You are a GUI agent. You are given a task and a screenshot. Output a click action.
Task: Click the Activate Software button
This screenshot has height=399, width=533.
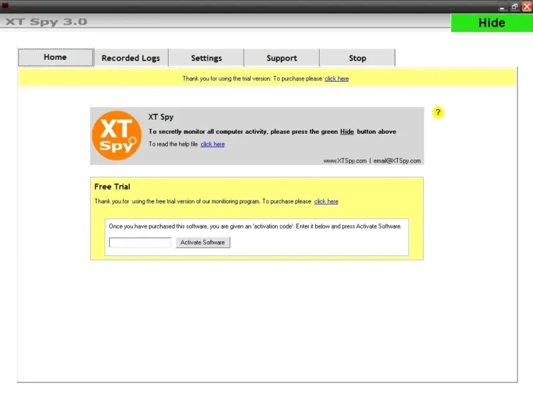coord(203,243)
